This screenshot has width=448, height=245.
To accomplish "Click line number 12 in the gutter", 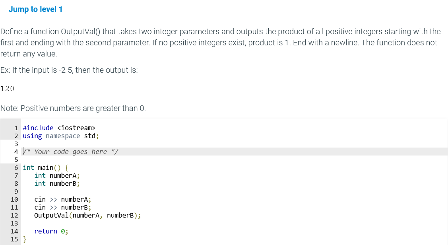I will coord(14,216).
